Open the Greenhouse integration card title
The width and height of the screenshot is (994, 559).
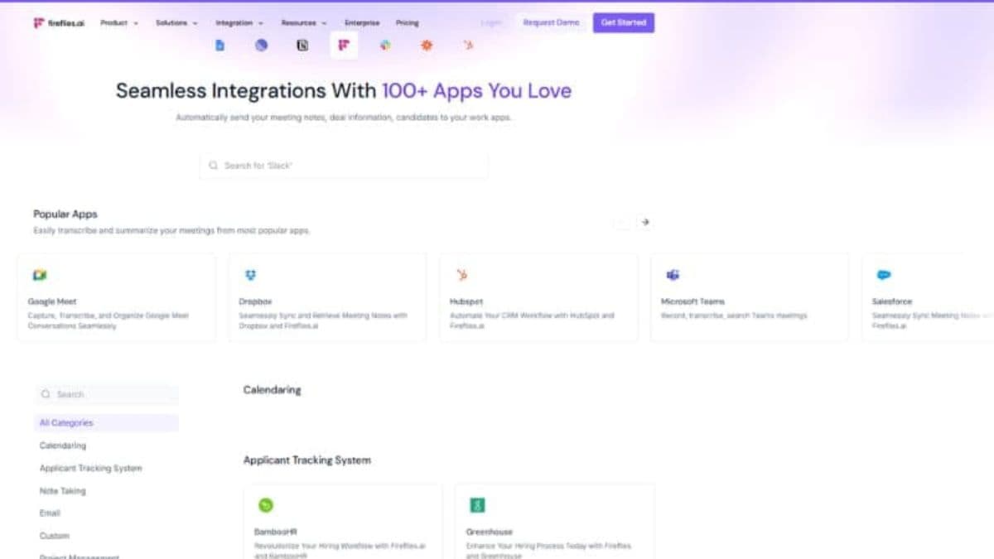tap(489, 532)
